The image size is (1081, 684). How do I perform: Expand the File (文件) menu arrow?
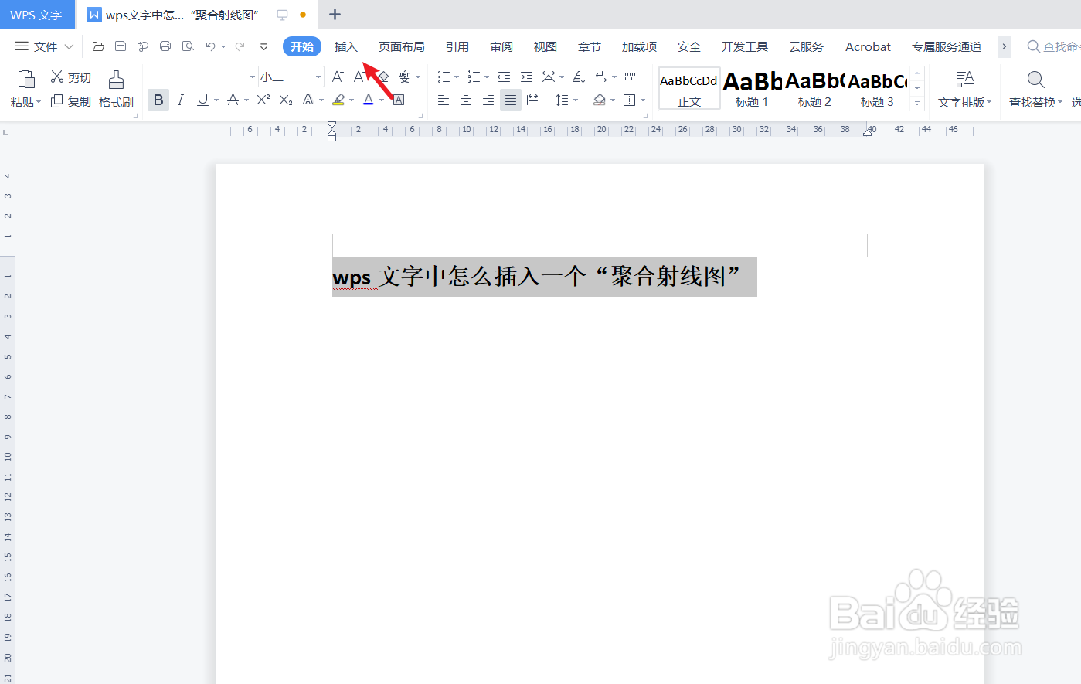69,46
